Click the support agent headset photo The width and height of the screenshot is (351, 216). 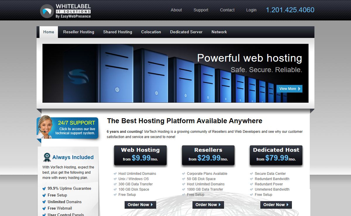pos(45,127)
